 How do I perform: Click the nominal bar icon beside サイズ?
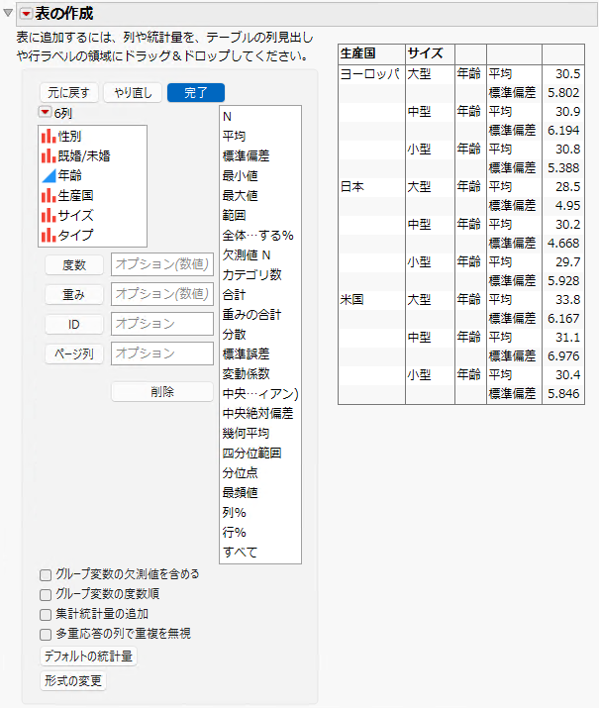click(x=49, y=216)
